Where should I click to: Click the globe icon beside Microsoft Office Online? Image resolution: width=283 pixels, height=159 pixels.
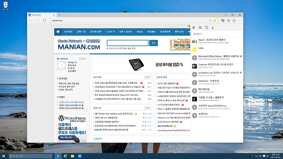click(195, 58)
